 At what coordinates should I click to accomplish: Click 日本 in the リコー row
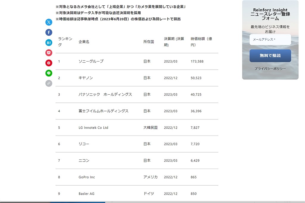click(147, 144)
